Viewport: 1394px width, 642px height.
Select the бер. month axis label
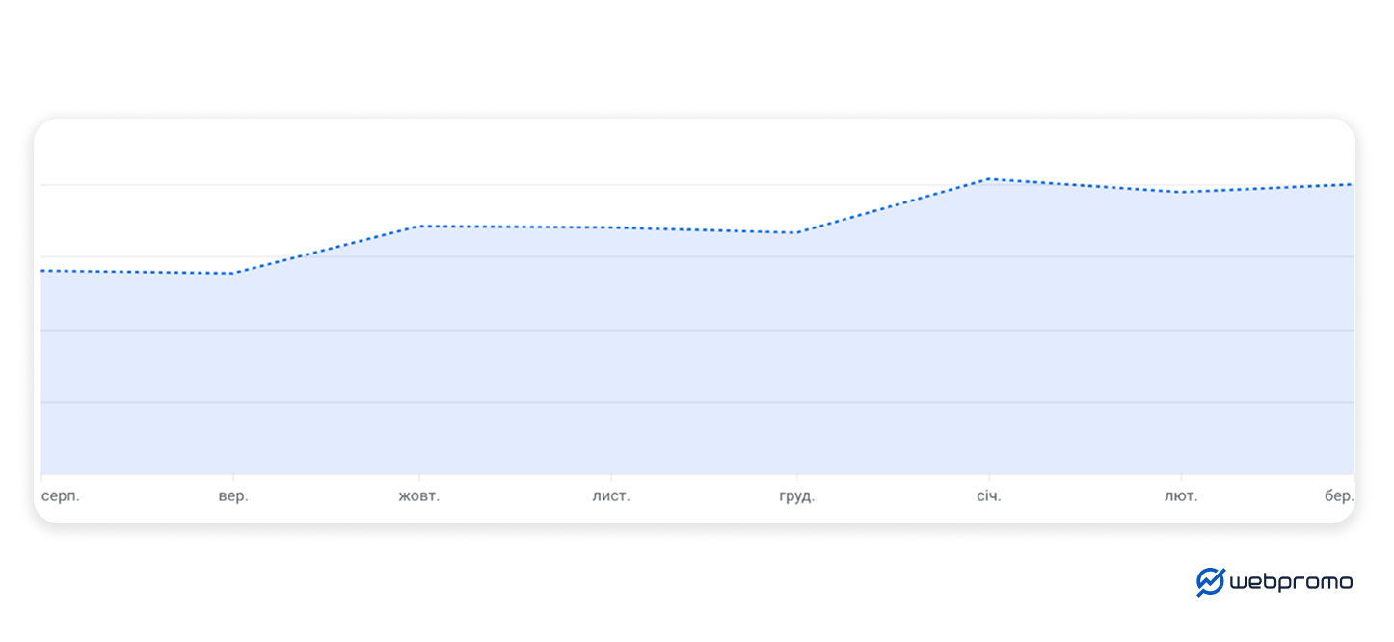[1339, 496]
